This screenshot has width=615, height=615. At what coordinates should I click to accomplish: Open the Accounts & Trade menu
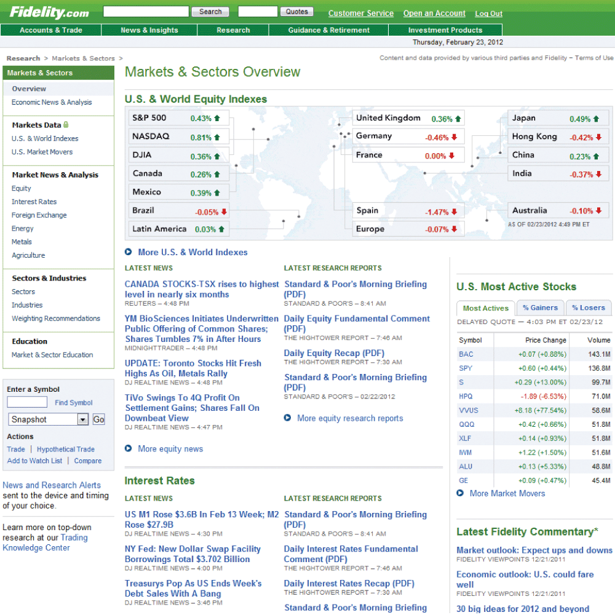[x=51, y=30]
